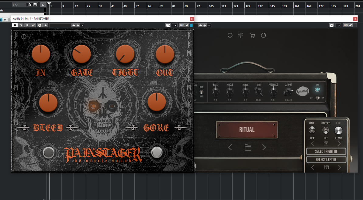Enable Write automation W button

(x=33, y=25)
